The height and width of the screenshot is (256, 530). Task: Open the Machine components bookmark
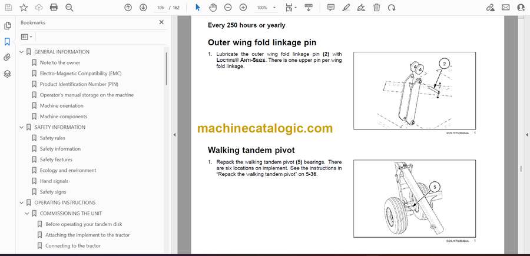click(64, 117)
